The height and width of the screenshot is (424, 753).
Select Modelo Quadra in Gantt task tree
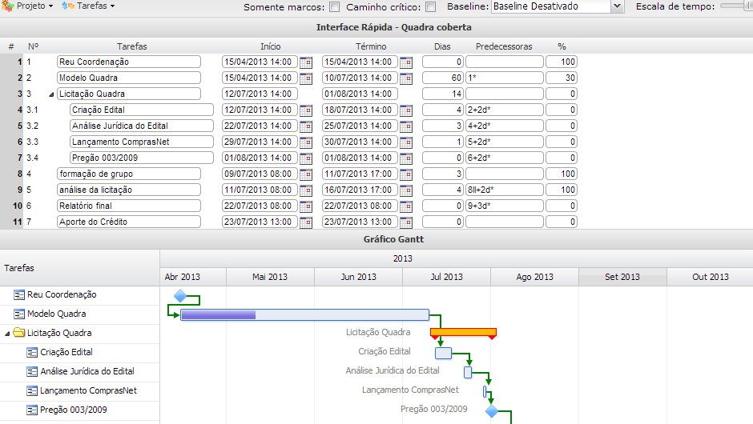(x=56, y=314)
